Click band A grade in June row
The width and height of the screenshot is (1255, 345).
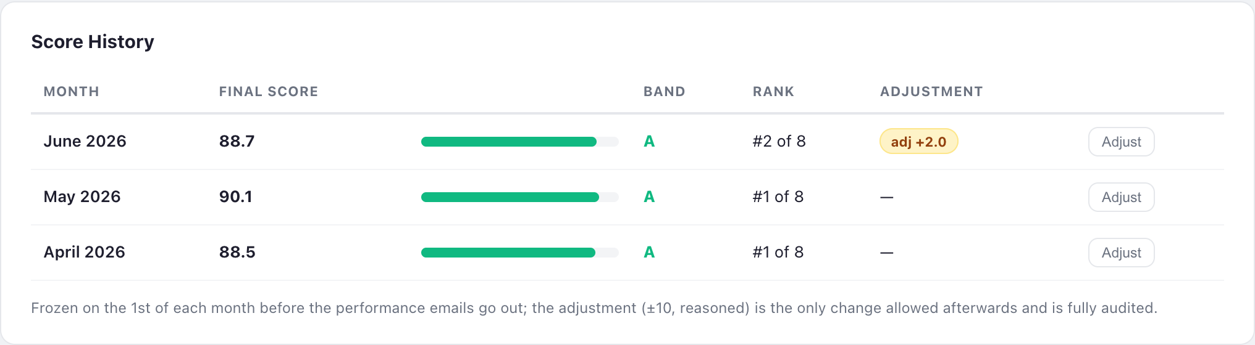coord(649,141)
